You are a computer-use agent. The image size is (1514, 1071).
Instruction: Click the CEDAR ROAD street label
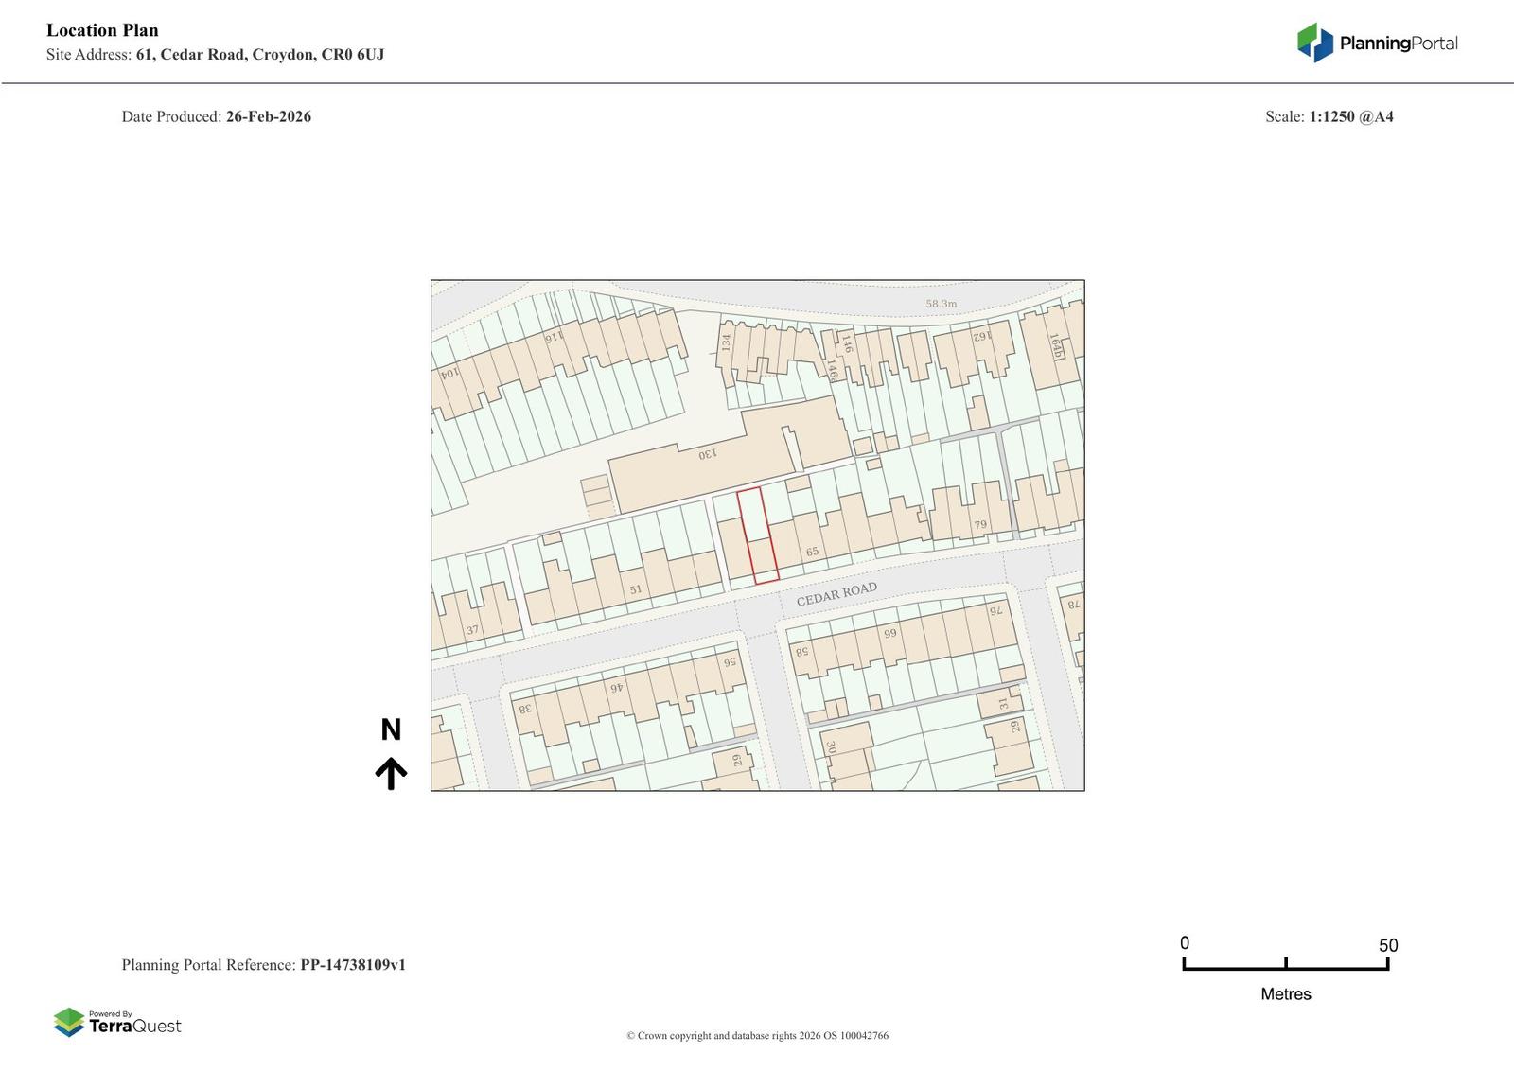[x=836, y=594]
